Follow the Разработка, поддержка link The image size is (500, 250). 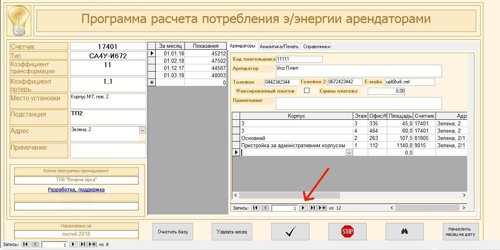pyautogui.click(x=76, y=189)
